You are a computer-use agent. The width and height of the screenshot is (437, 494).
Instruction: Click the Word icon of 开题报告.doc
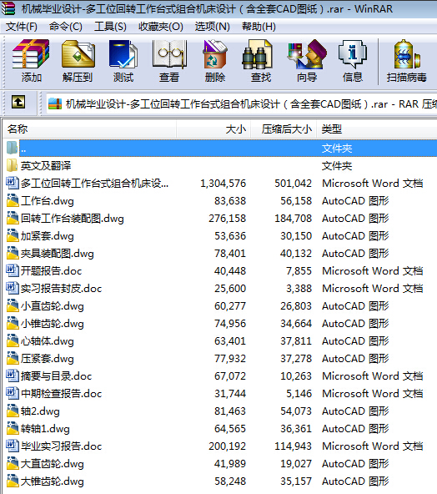pyautogui.click(x=12, y=270)
